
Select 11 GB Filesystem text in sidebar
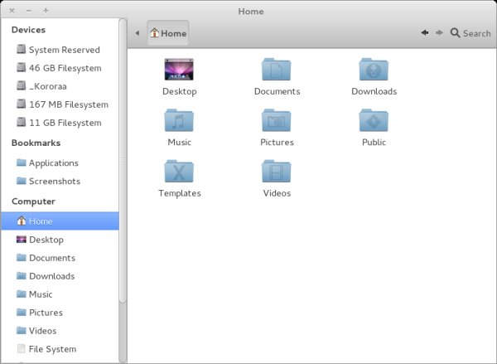[65, 123]
